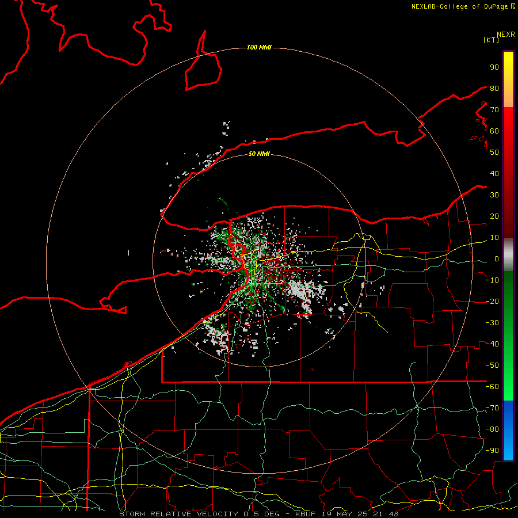Select the 80 knot scale label

point(494,89)
